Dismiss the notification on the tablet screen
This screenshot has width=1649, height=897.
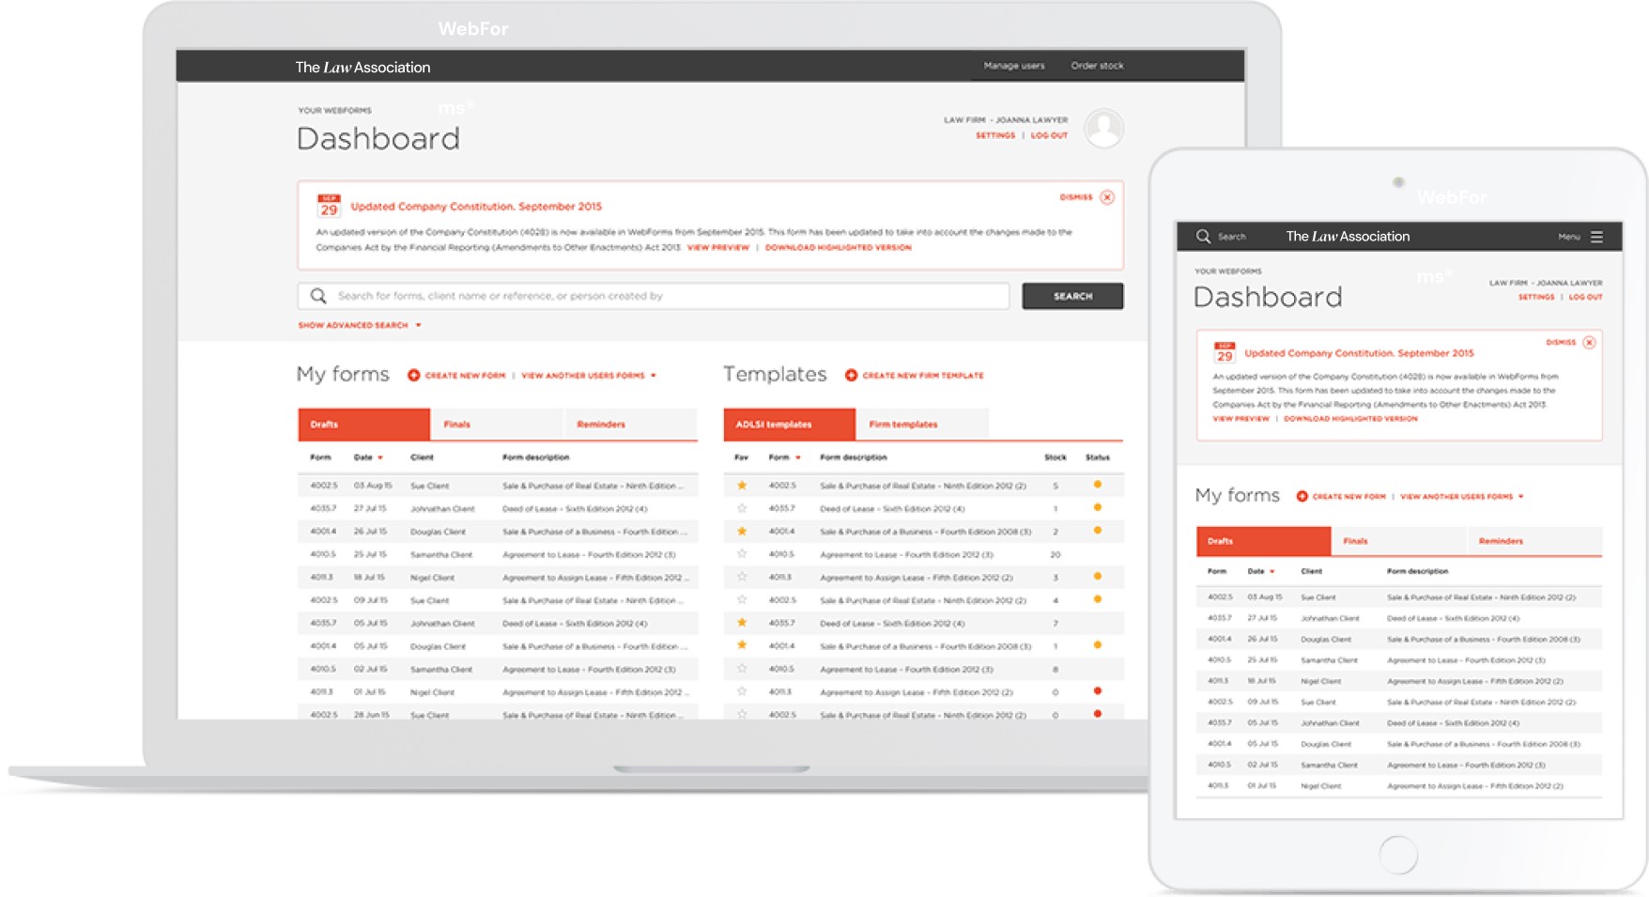point(1589,342)
